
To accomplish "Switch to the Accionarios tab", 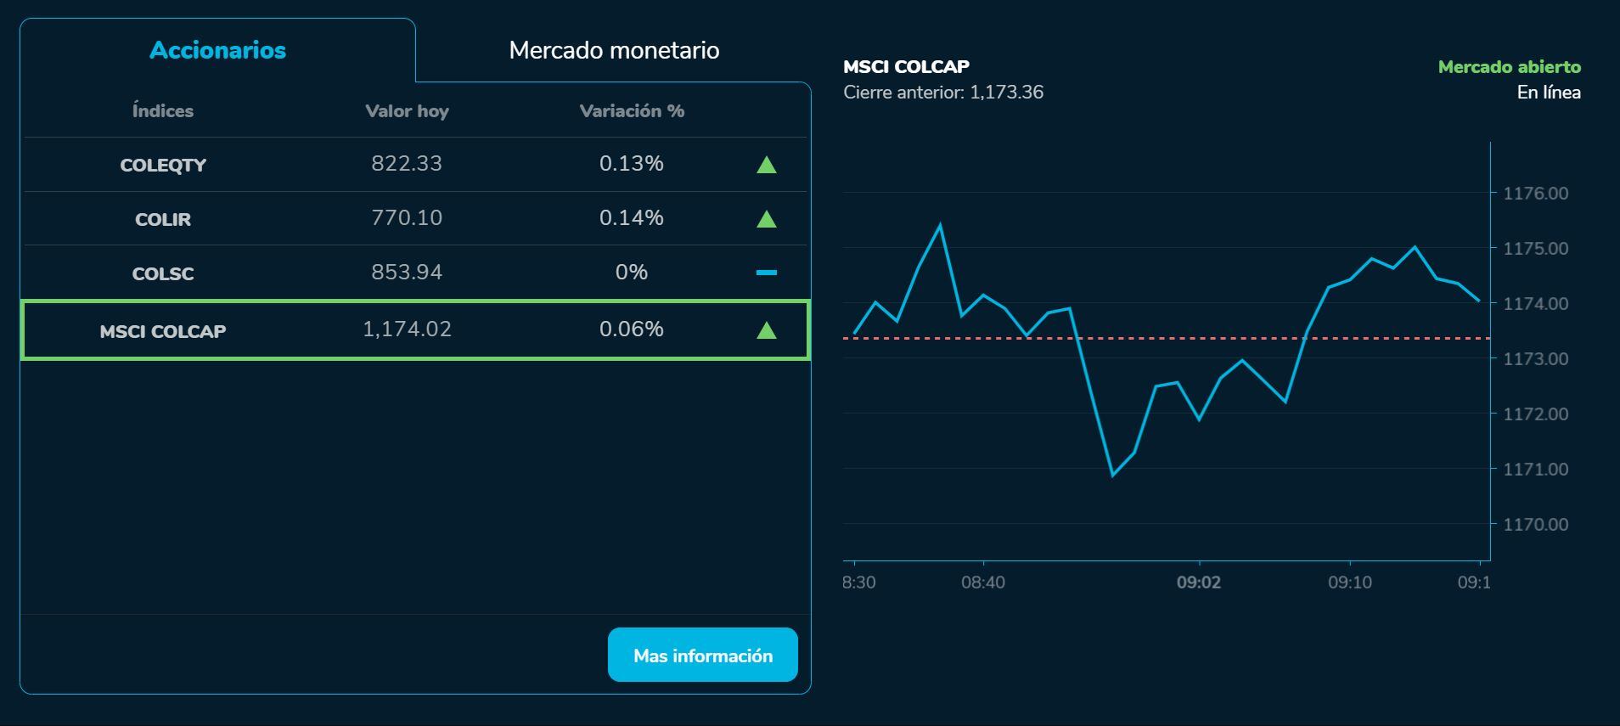I will 217,50.
